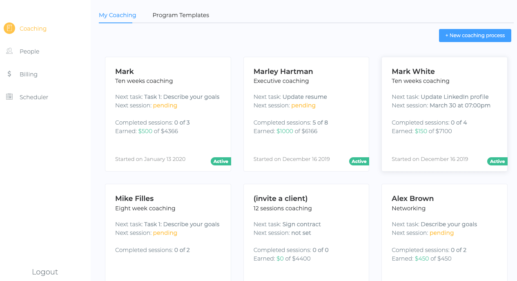The width and height of the screenshot is (517, 281).
Task: Open the People section label
Action: [x=29, y=51]
